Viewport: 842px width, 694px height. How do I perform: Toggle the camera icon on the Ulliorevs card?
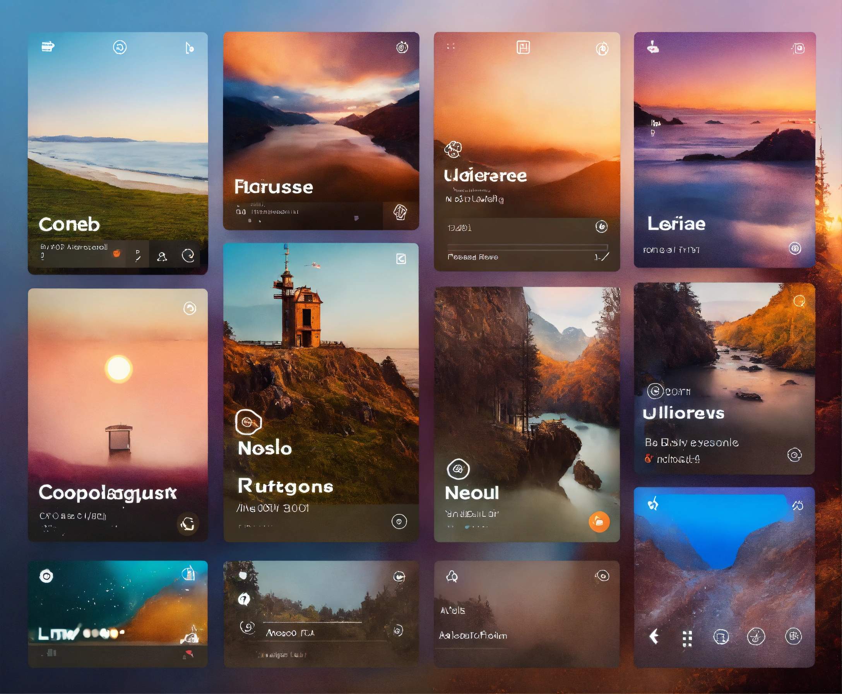tap(795, 455)
